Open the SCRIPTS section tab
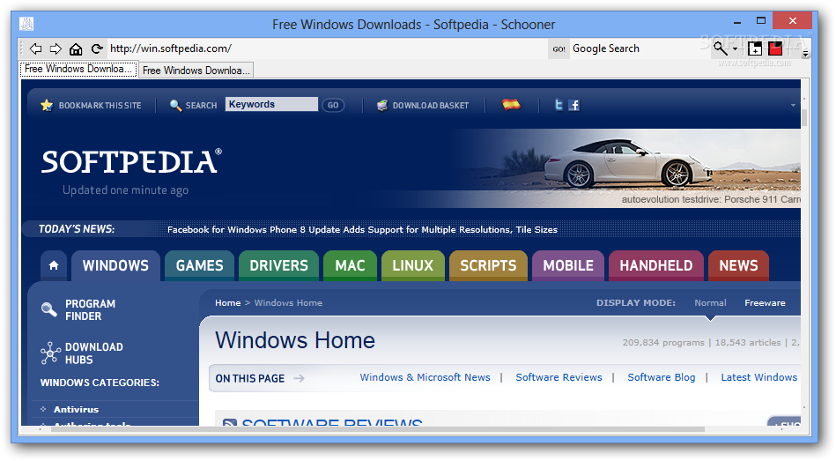836x461 pixels. point(488,265)
